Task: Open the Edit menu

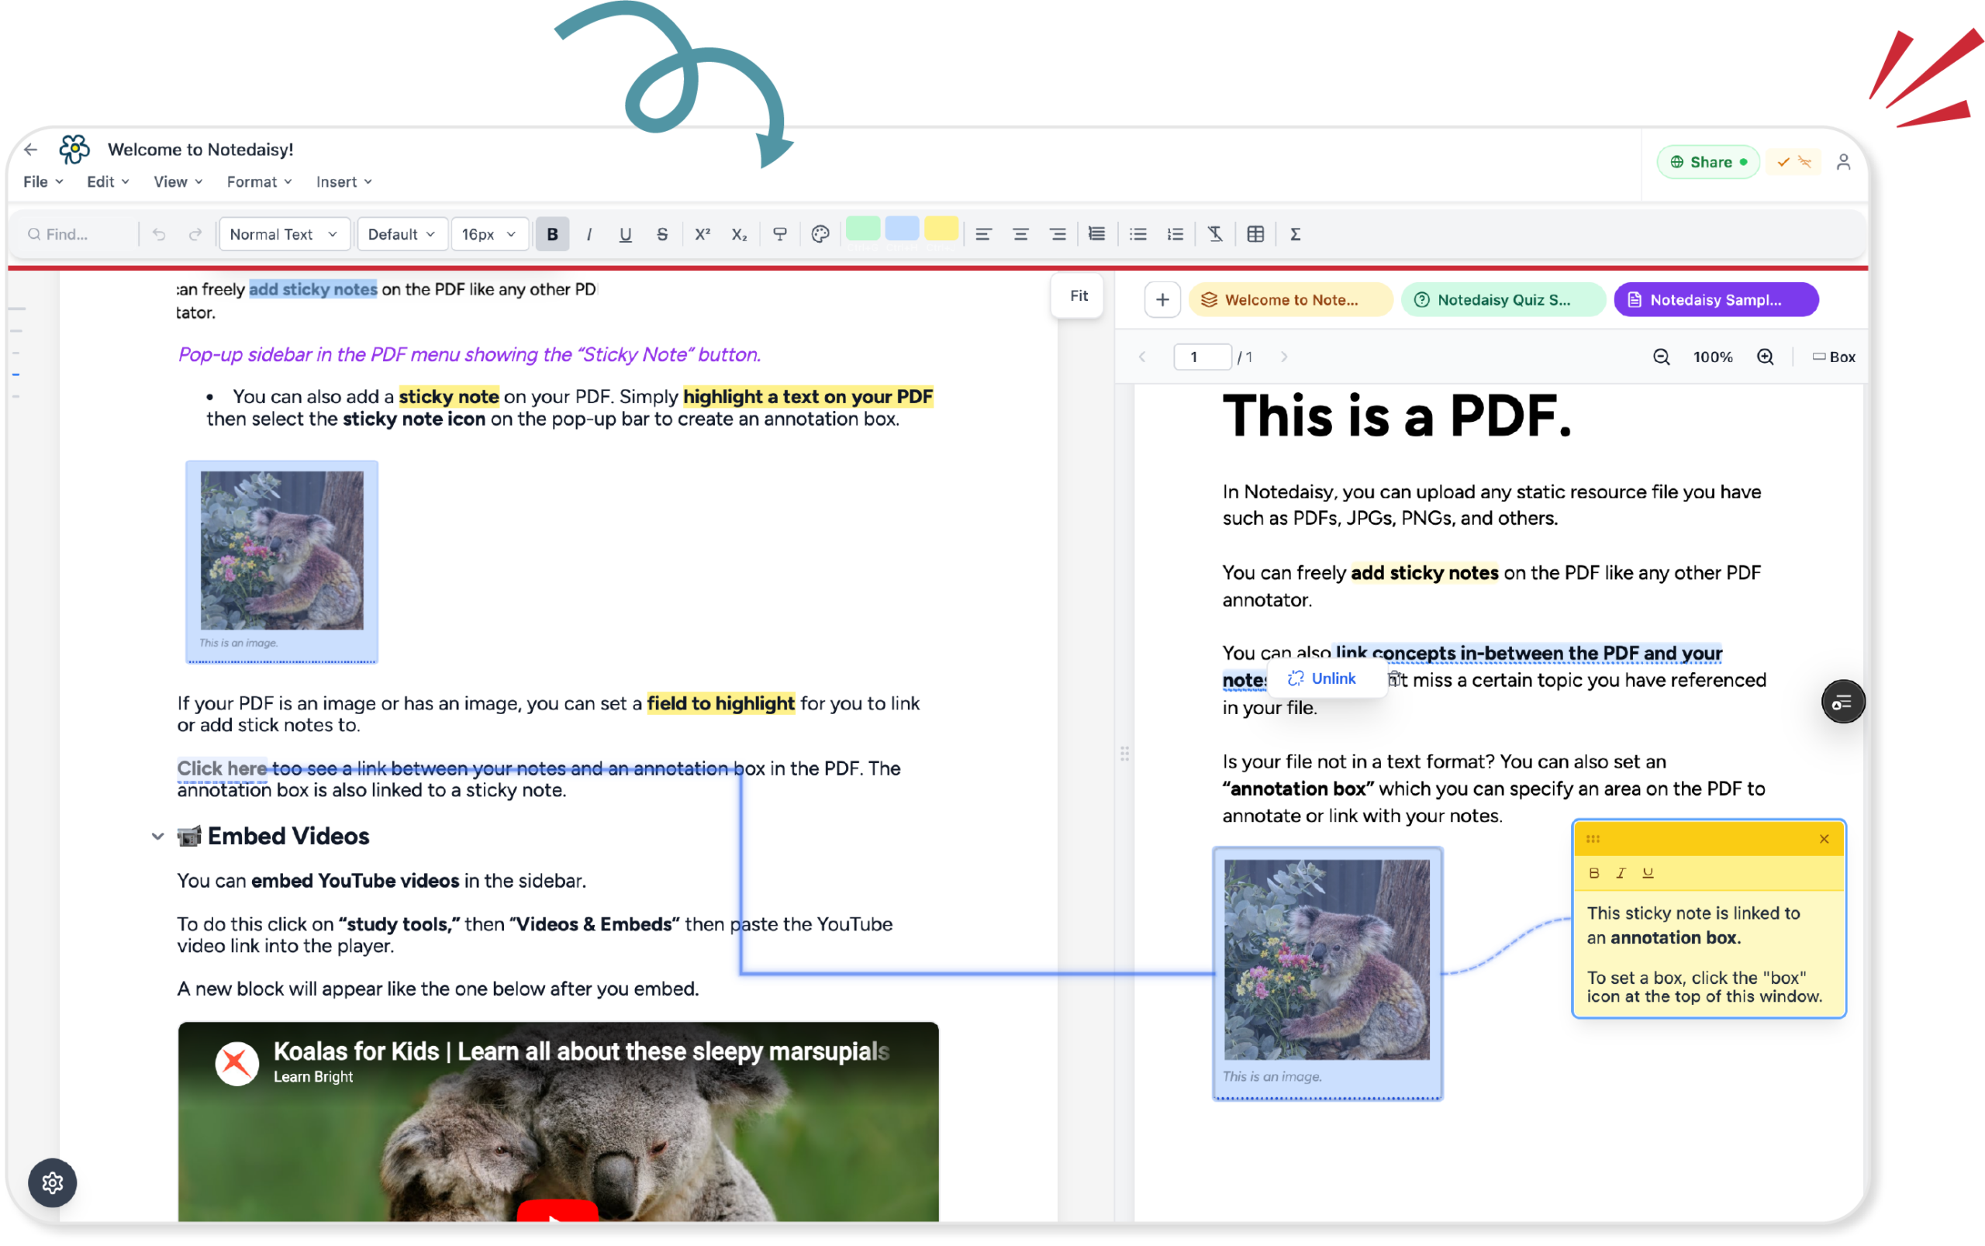Action: click(x=108, y=181)
